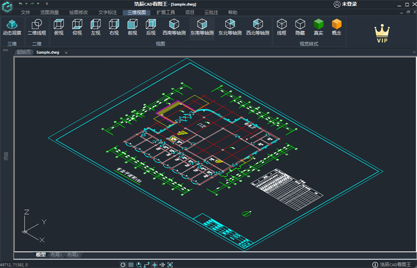The image size is (417, 268).
Task: Choose the 东北等轴测 isometric view
Action: click(x=230, y=27)
